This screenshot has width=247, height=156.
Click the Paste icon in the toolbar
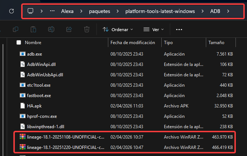pos(33,29)
